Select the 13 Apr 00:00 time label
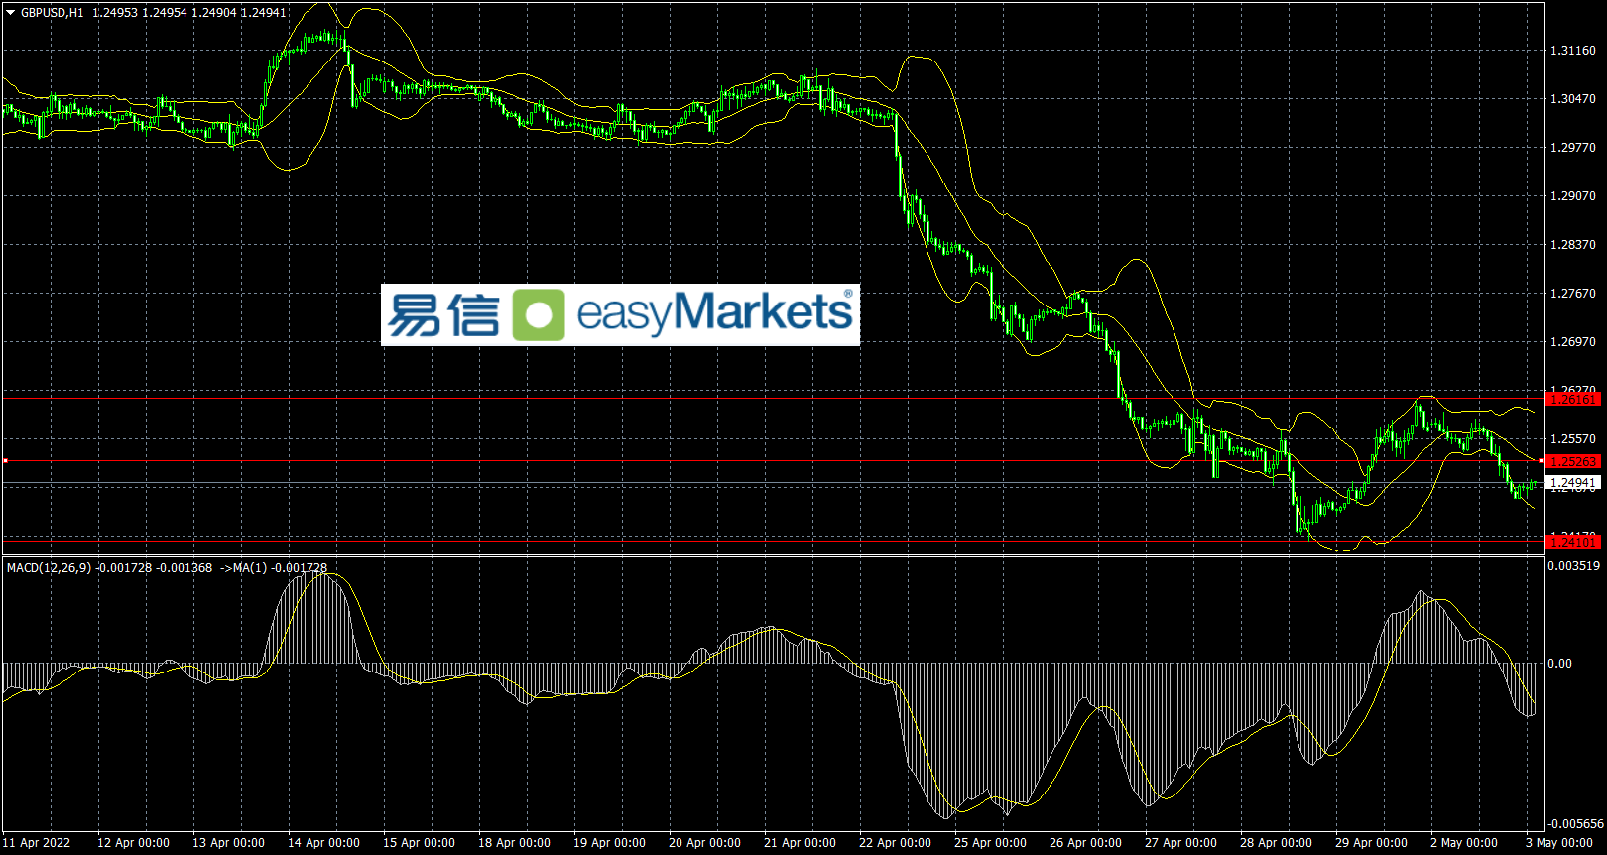The width and height of the screenshot is (1607, 855). point(228,843)
